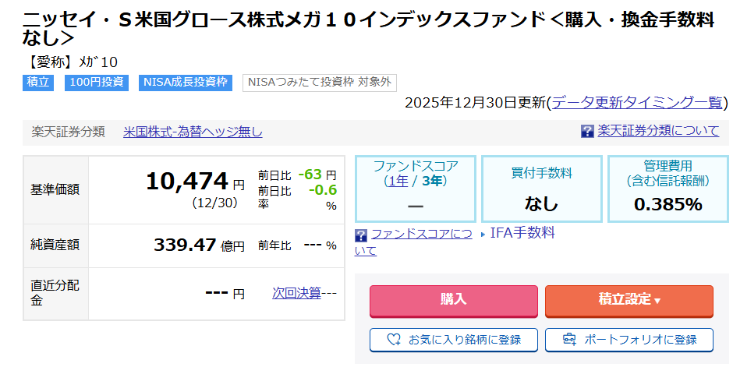The width and height of the screenshot is (733, 367).
Task: Click the briefcase icon for ポートフォリオに登録
Action: point(569,340)
